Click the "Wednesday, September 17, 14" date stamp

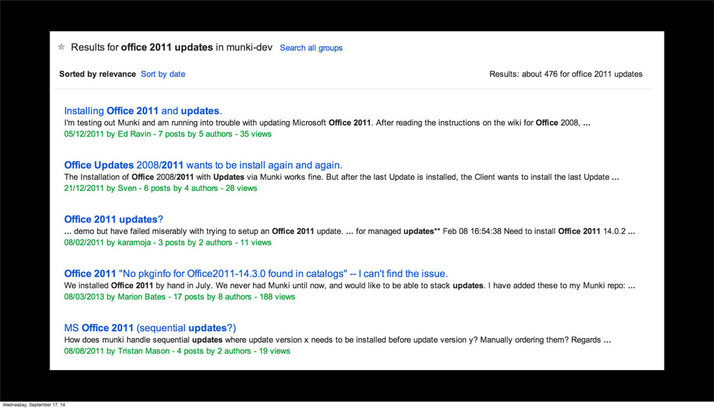click(34, 405)
